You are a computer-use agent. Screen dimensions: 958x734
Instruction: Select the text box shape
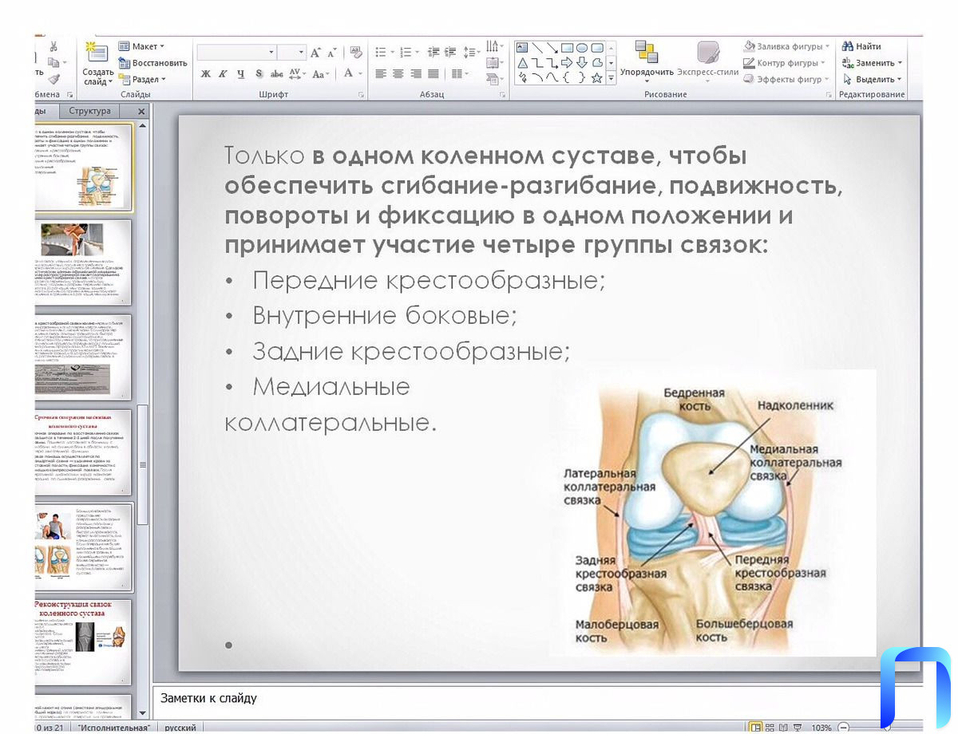point(522,47)
